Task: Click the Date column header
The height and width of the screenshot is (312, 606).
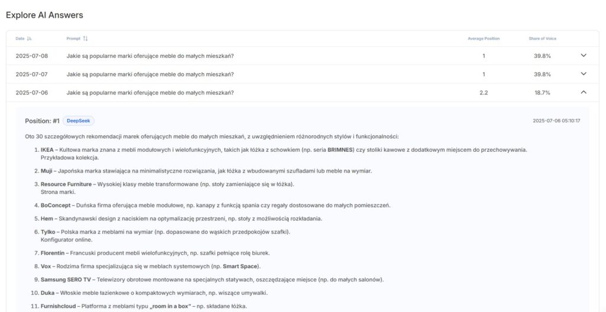Action: 20,38
